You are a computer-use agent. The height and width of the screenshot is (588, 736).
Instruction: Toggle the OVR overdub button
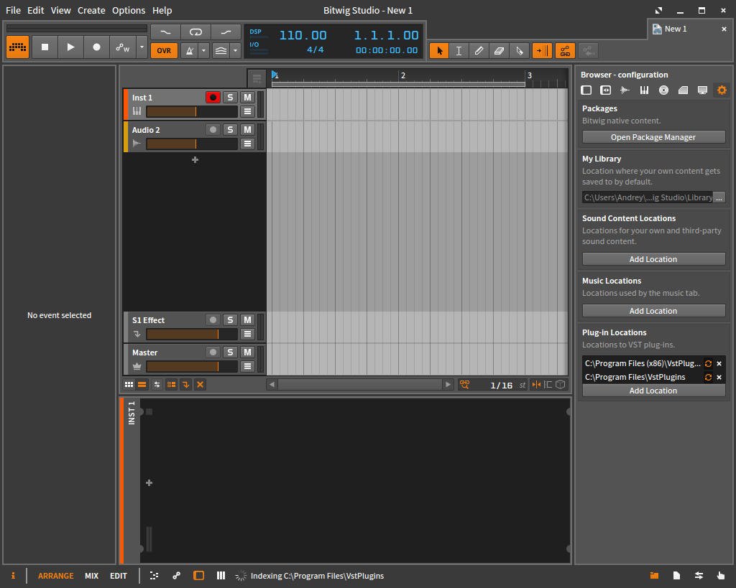[x=164, y=51]
